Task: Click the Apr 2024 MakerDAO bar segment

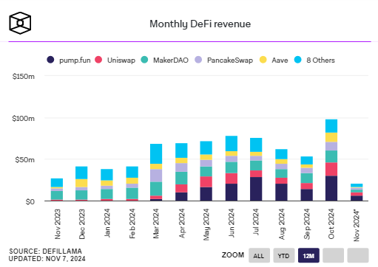Action: [181, 178]
